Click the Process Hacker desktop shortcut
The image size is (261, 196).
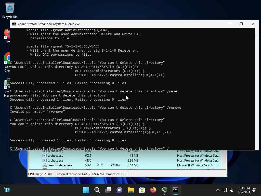tap(7, 88)
